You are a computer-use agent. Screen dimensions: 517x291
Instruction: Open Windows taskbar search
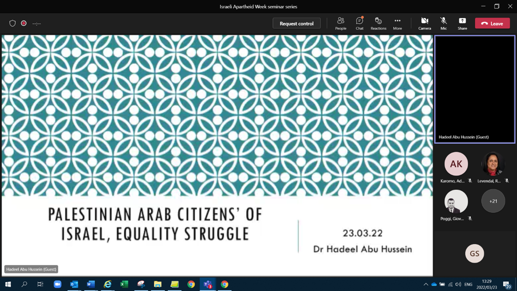click(24, 284)
